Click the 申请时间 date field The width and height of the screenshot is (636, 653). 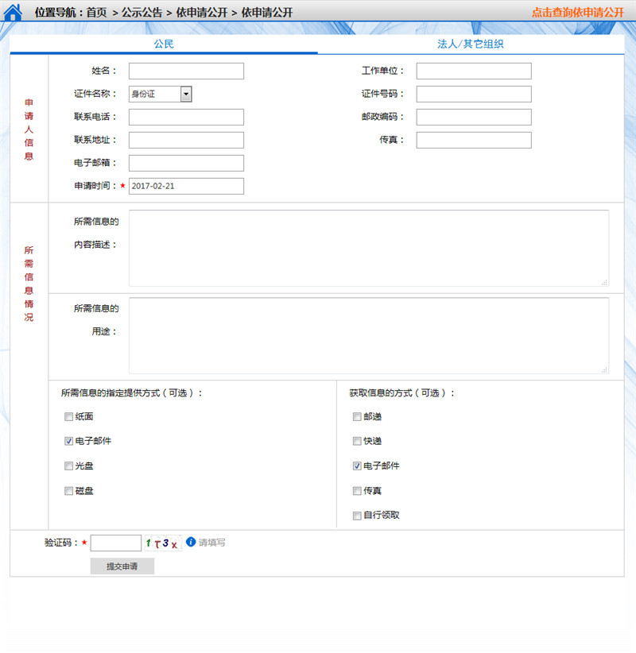click(186, 186)
